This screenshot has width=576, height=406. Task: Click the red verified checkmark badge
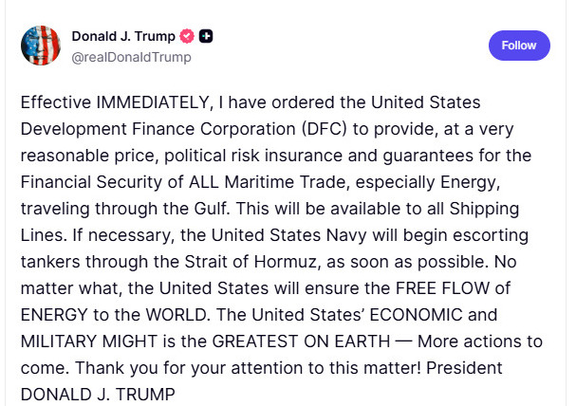pyautogui.click(x=188, y=36)
